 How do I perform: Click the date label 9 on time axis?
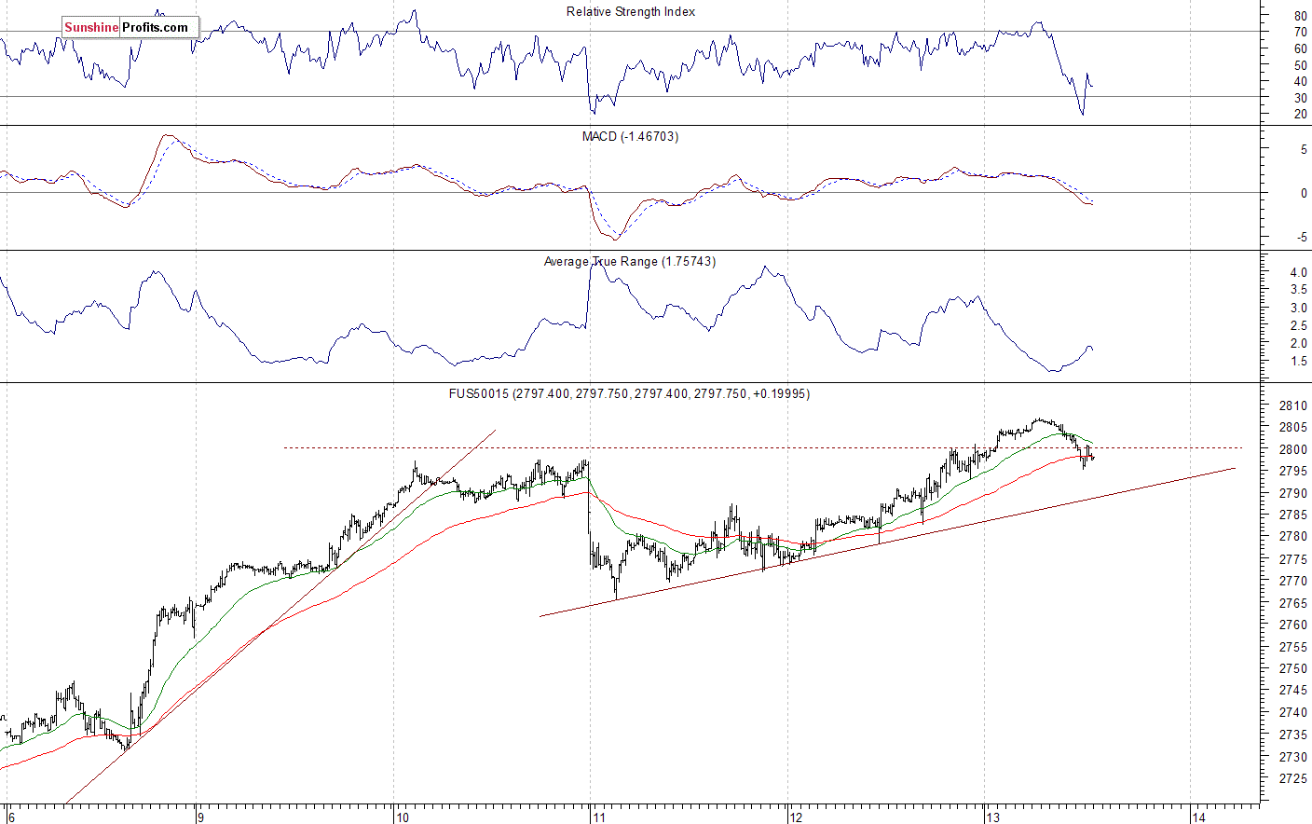200,817
